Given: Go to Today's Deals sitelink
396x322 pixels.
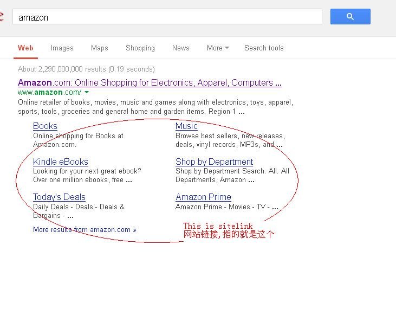Looking at the screenshot, I should point(59,197).
